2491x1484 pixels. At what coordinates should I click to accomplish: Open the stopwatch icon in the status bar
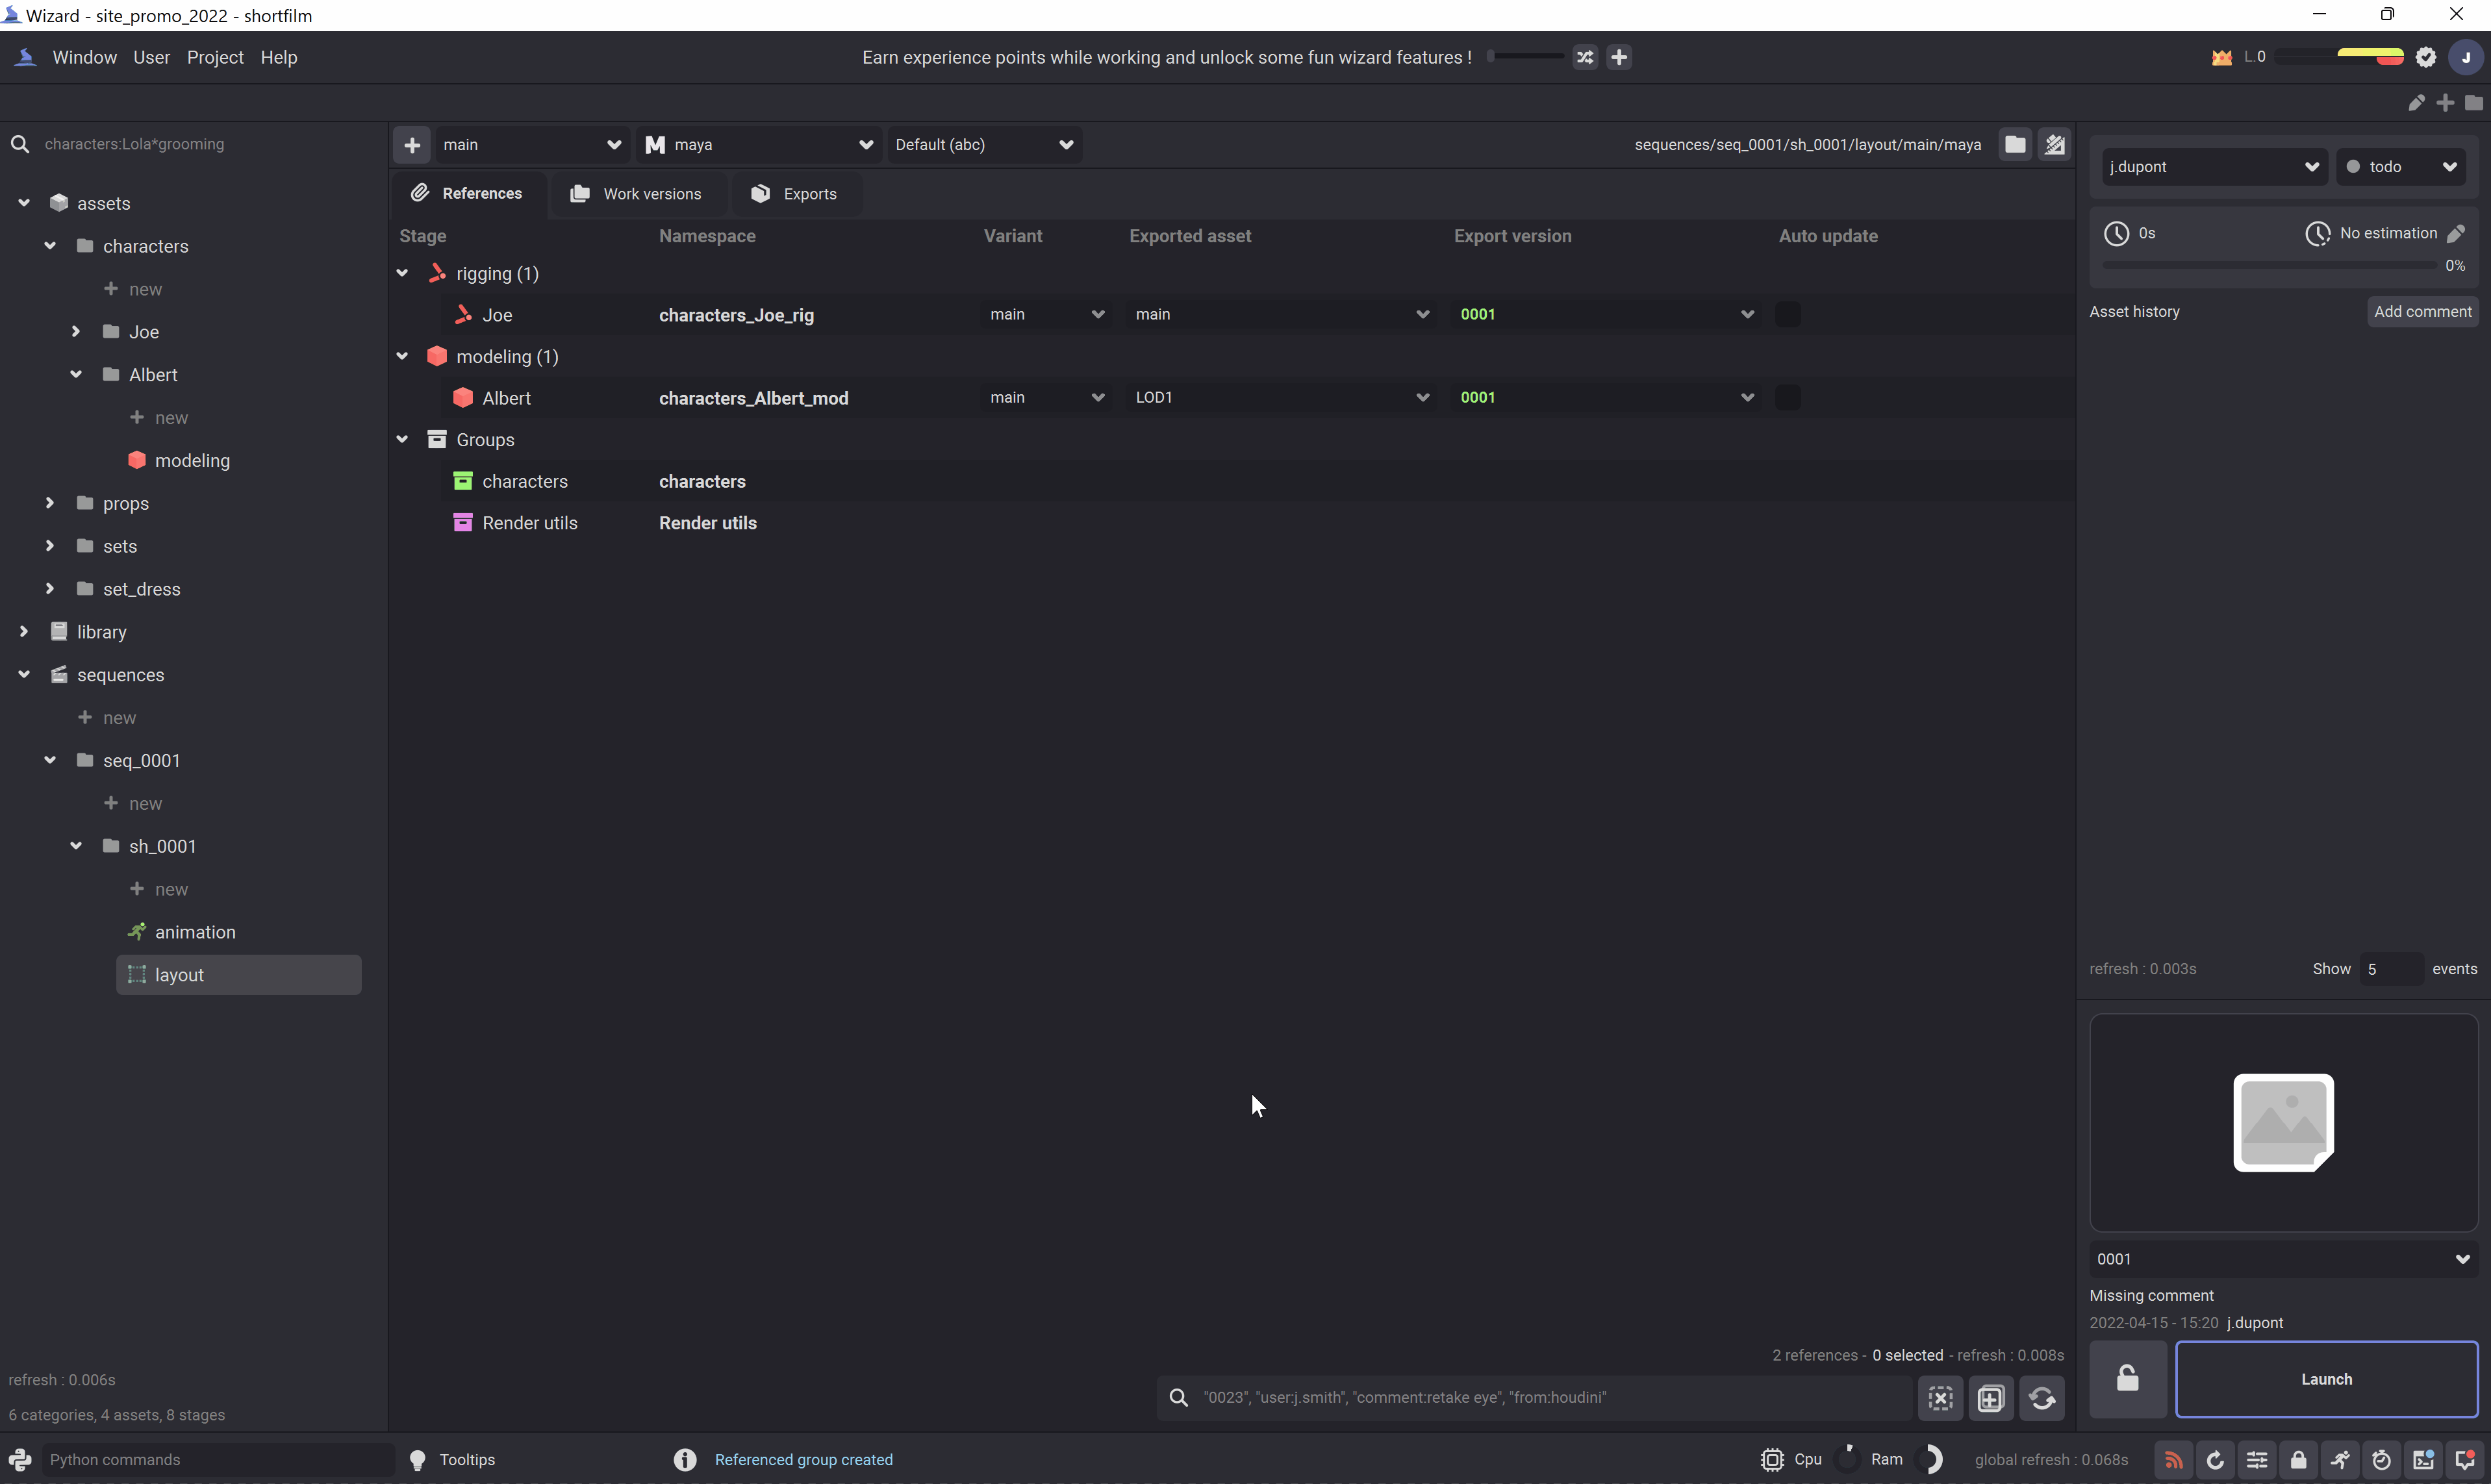[2382, 1460]
